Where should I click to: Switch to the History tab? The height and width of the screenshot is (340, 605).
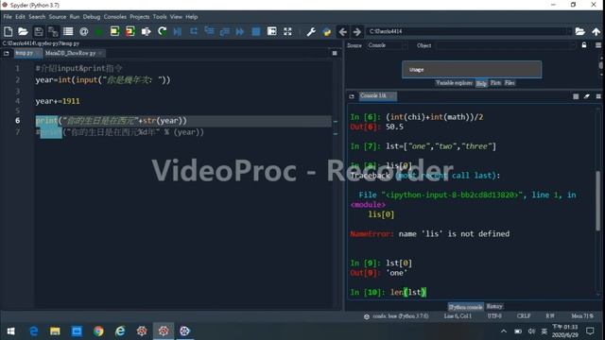tap(494, 307)
